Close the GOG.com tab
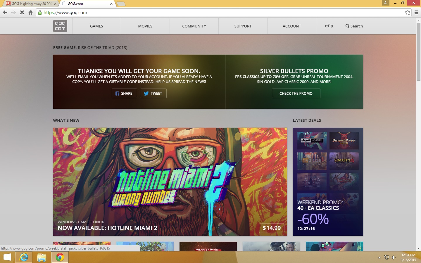The height and width of the screenshot is (263, 421). (x=111, y=4)
